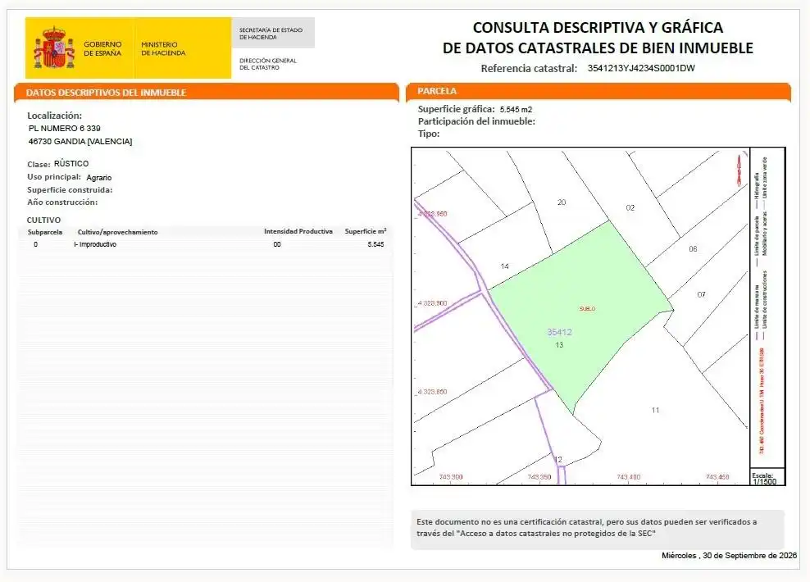810x582 pixels.
Task: Click the 'Año construcción:' label
Action: [62, 202]
